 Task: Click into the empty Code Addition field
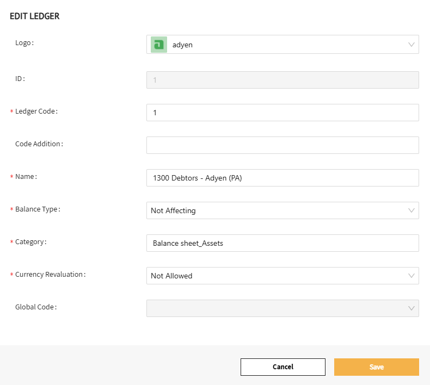coord(282,145)
